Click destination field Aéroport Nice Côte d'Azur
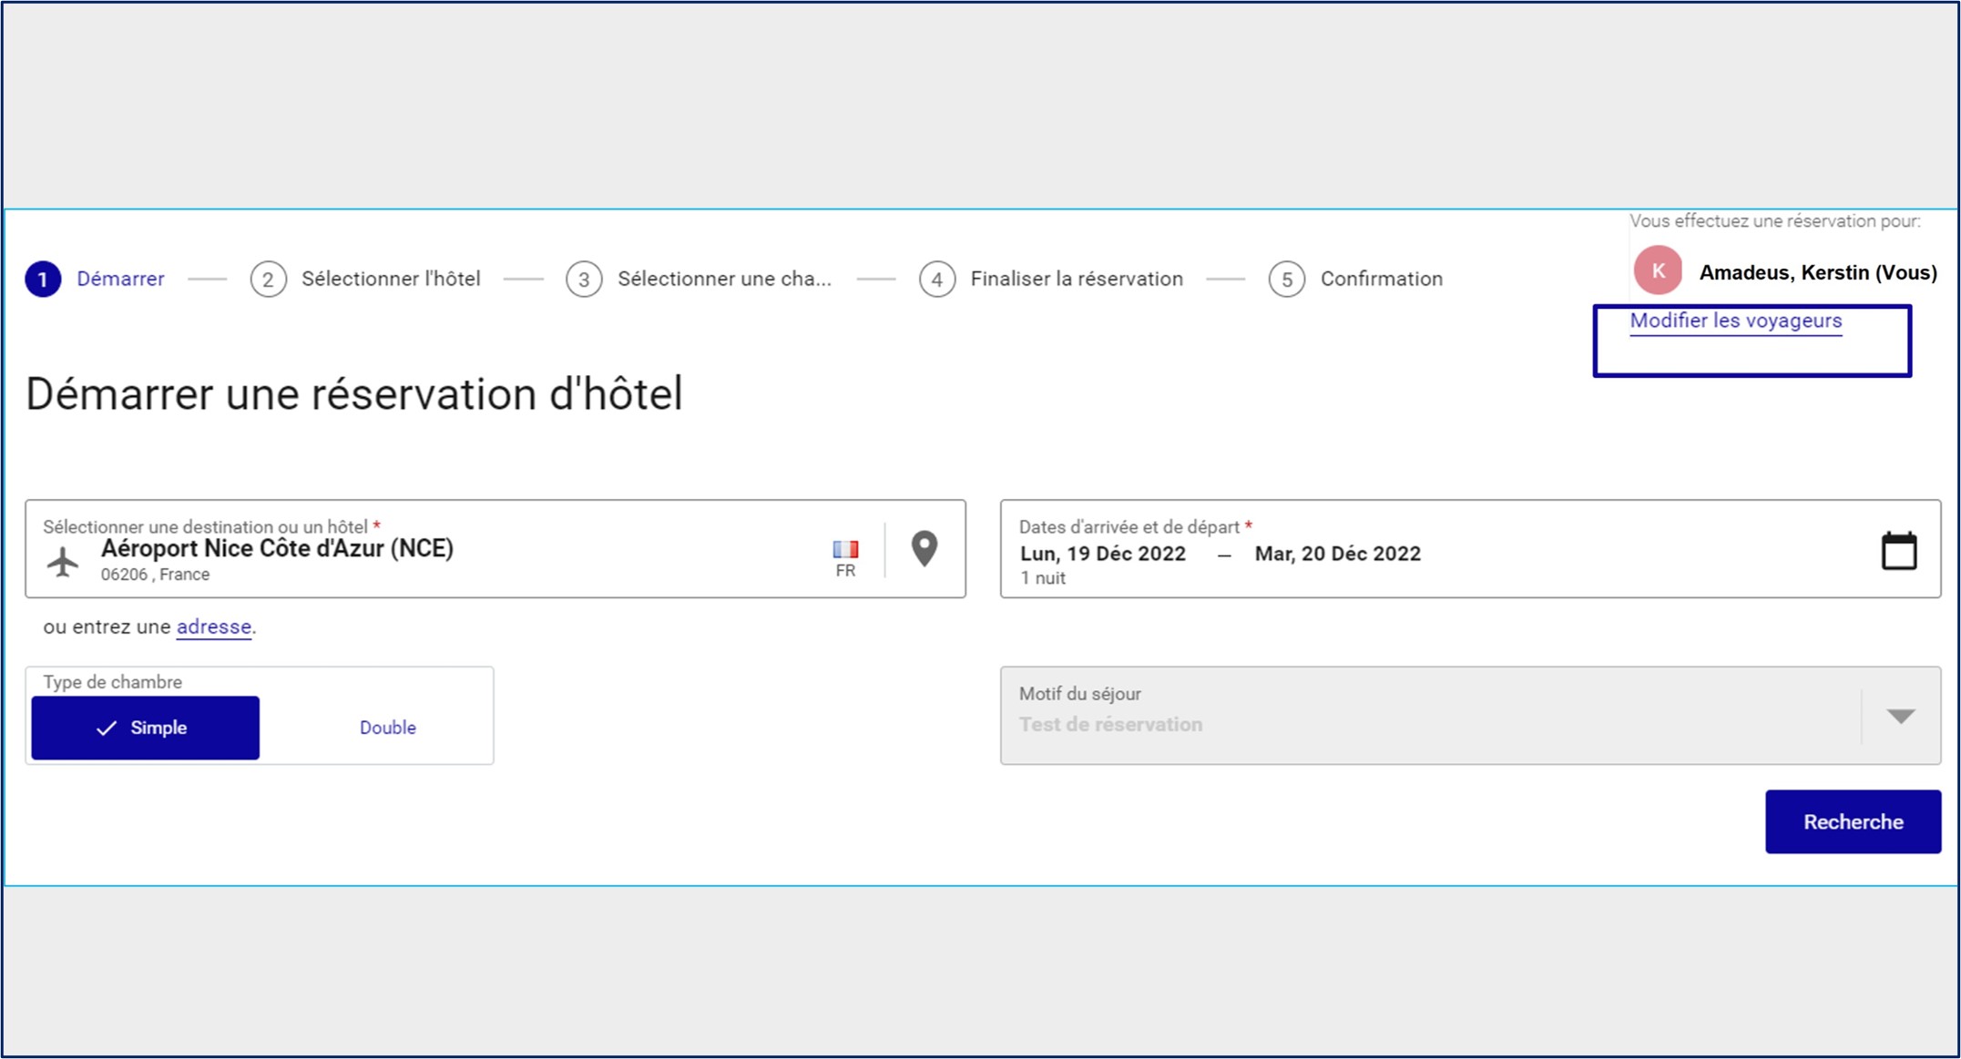1961x1059 pixels. (x=277, y=549)
